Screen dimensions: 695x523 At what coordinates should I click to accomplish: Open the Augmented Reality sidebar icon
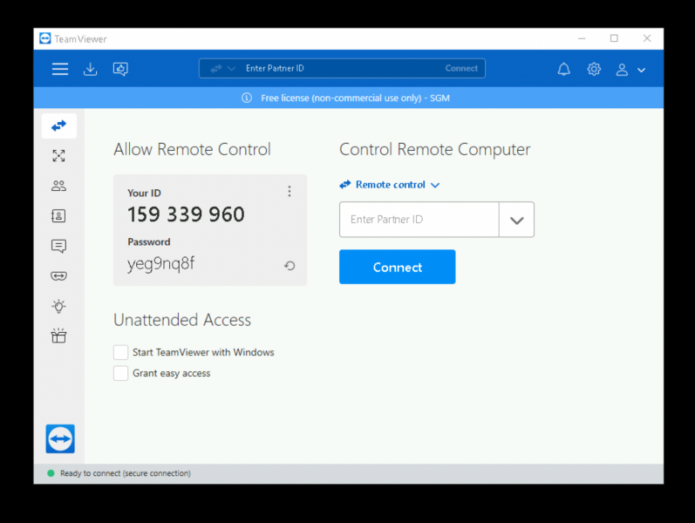pyautogui.click(x=59, y=276)
